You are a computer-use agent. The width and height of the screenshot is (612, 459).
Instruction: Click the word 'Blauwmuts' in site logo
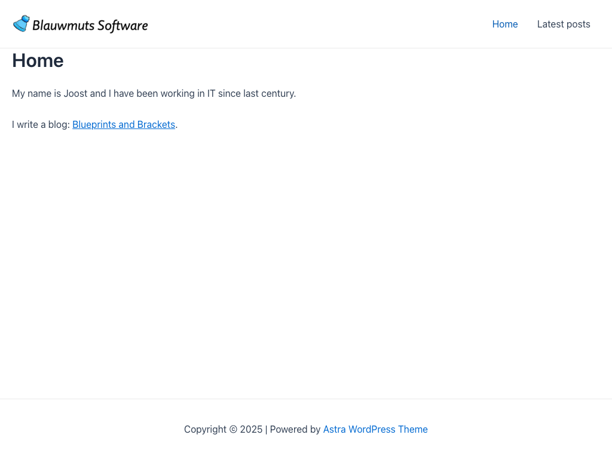tap(63, 25)
